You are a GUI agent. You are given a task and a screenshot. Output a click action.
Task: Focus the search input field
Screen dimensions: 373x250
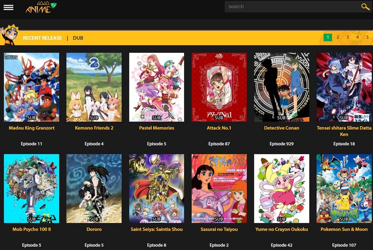tap(293, 7)
